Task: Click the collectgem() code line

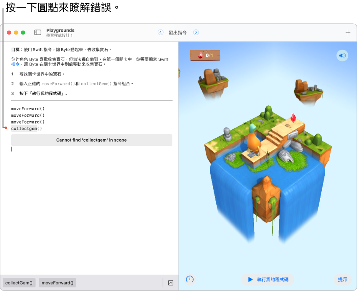Action: (x=26, y=129)
